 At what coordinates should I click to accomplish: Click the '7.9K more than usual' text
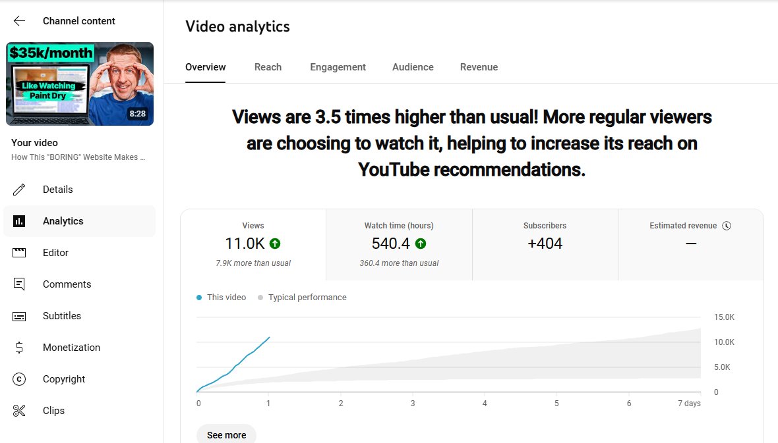[x=253, y=263]
